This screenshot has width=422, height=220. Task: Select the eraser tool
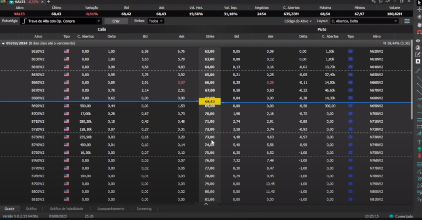(419, 17)
